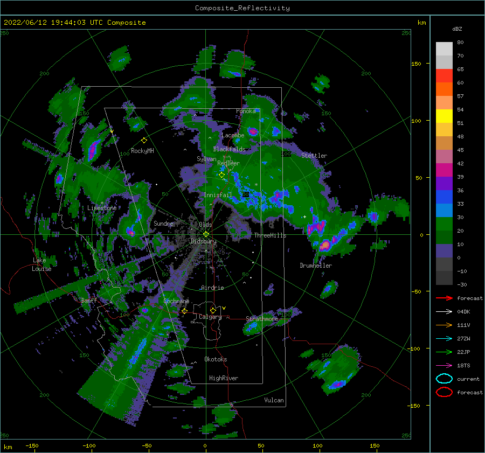Click the Stettler town label
The image size is (485, 453).
314,156
